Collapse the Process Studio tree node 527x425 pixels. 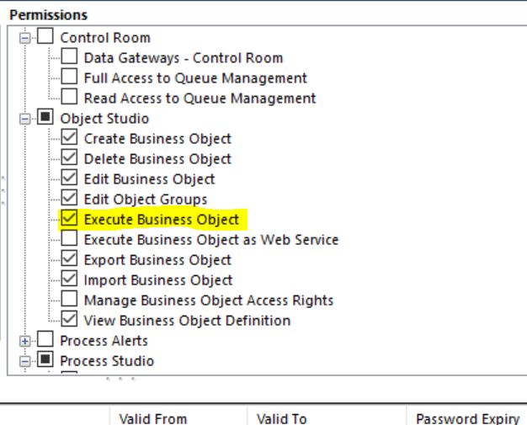(25, 361)
